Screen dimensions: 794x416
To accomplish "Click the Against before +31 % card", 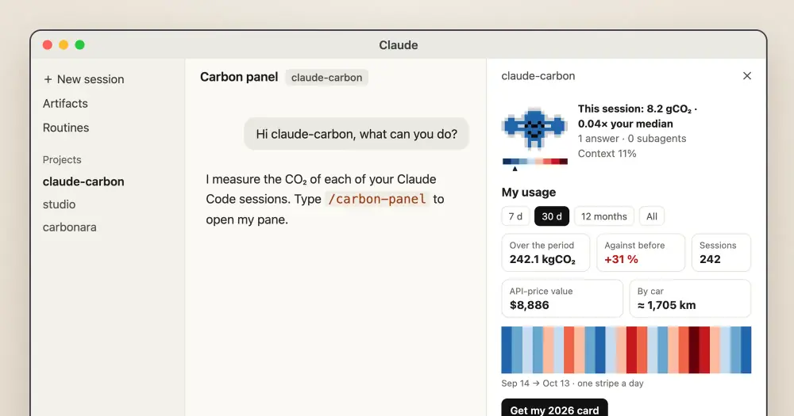I will pyautogui.click(x=641, y=253).
